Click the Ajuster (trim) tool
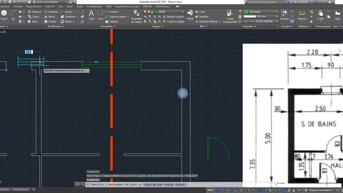 pos(66,12)
